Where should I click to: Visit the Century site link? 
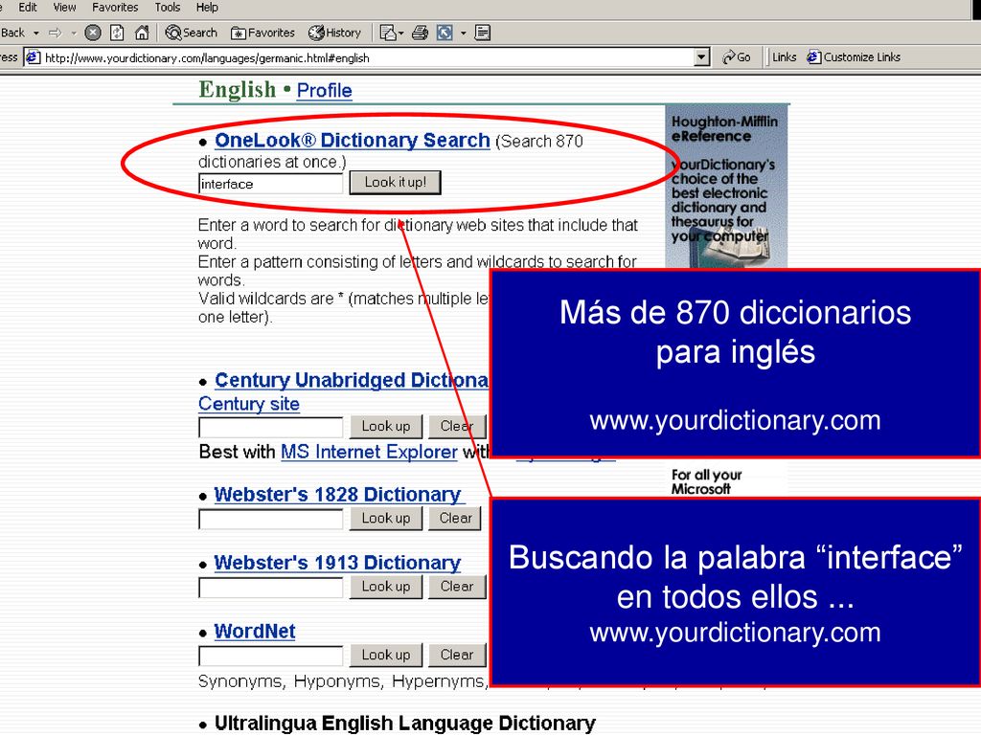[x=249, y=404]
